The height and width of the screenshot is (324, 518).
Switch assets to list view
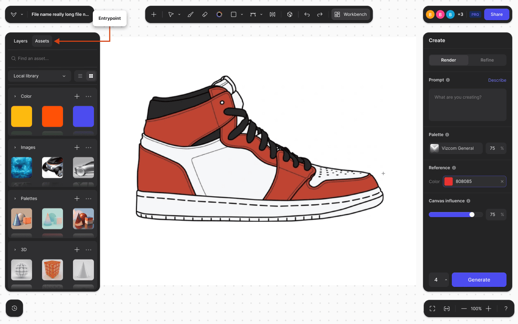click(x=80, y=76)
